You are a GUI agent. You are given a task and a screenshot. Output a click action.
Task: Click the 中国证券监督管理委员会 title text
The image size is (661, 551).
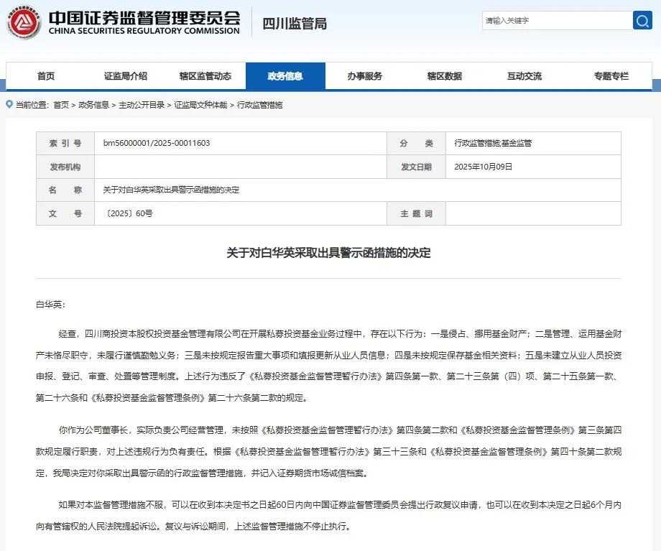coord(144,18)
